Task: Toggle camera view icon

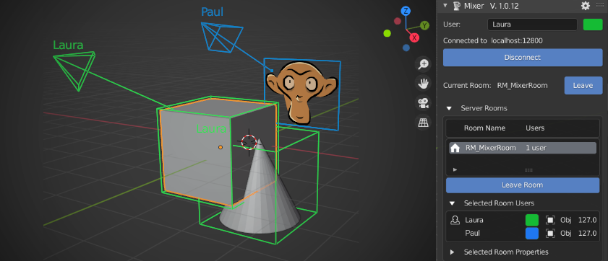Action: point(423,103)
